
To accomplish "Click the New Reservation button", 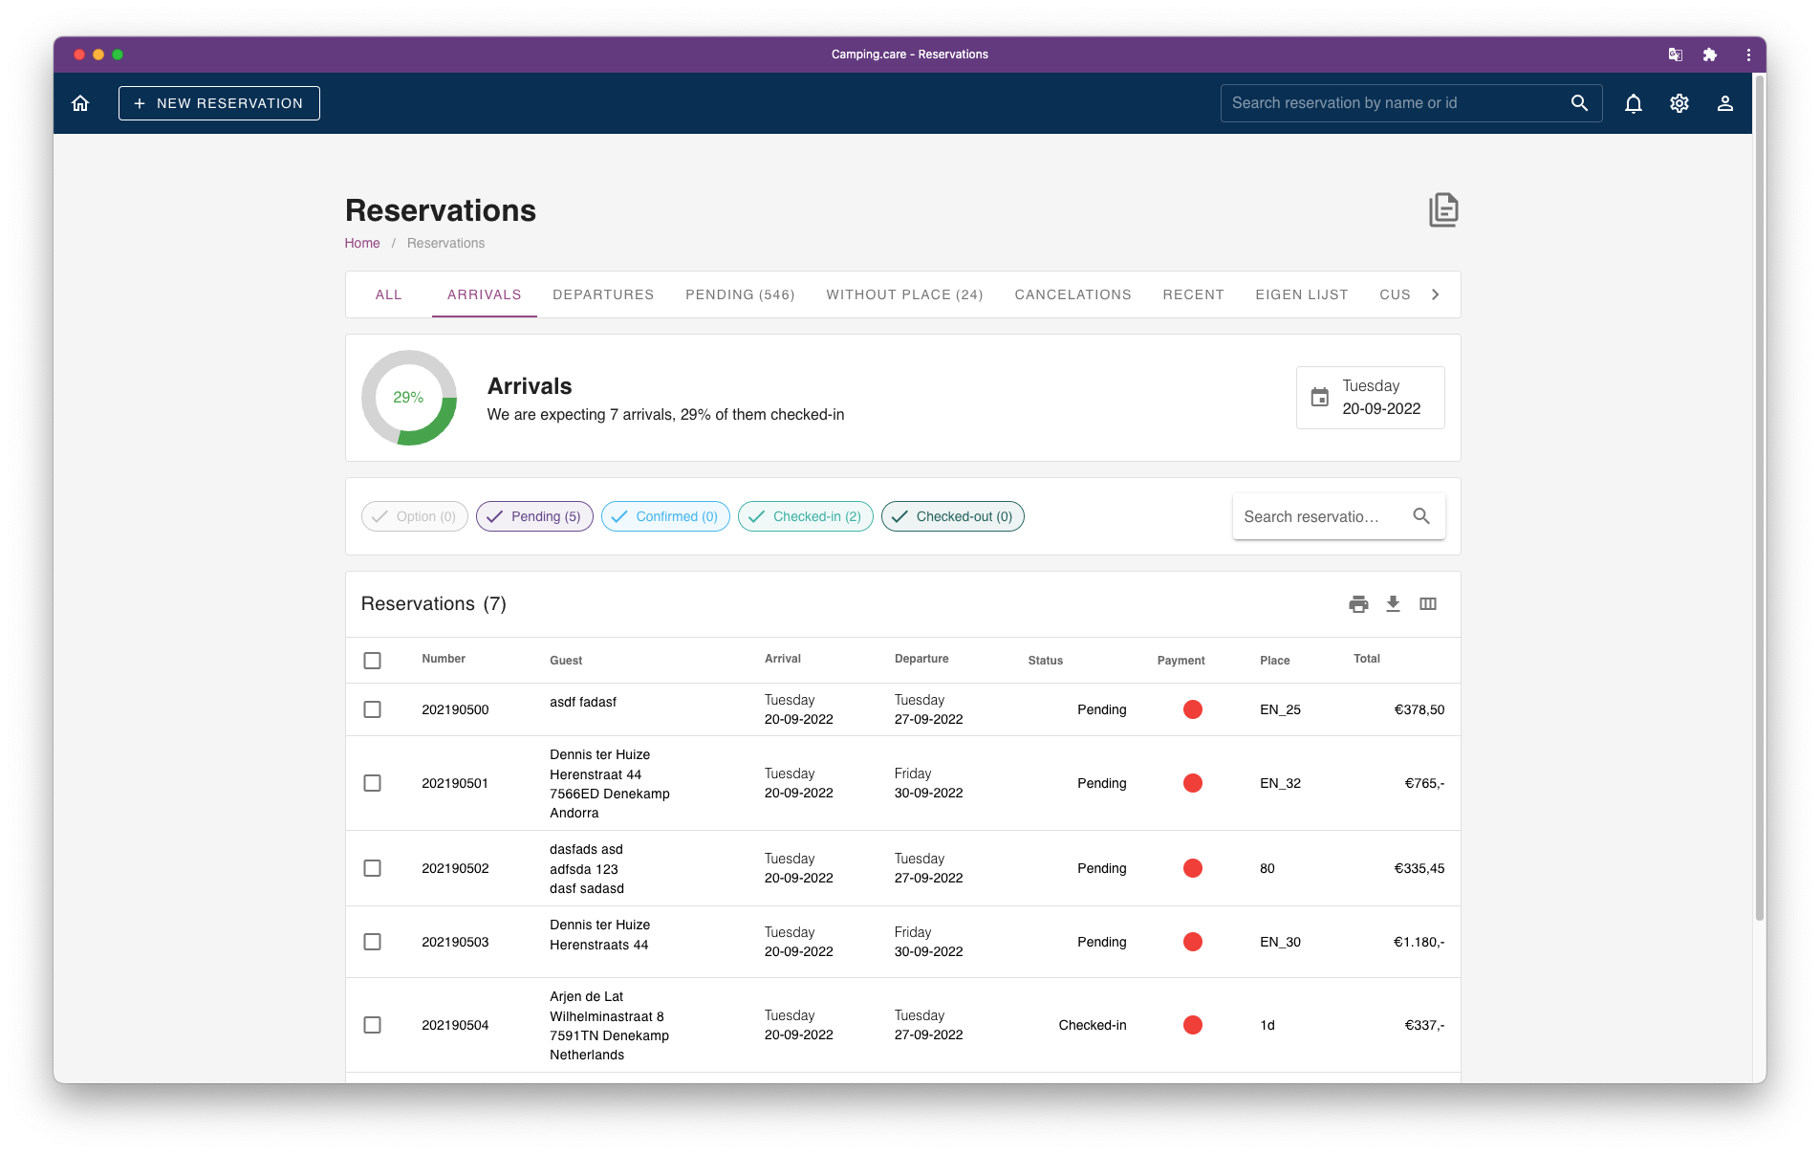I will coord(219,103).
